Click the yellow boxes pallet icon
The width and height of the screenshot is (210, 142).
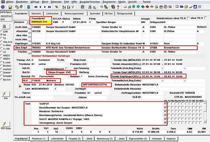(186, 7)
